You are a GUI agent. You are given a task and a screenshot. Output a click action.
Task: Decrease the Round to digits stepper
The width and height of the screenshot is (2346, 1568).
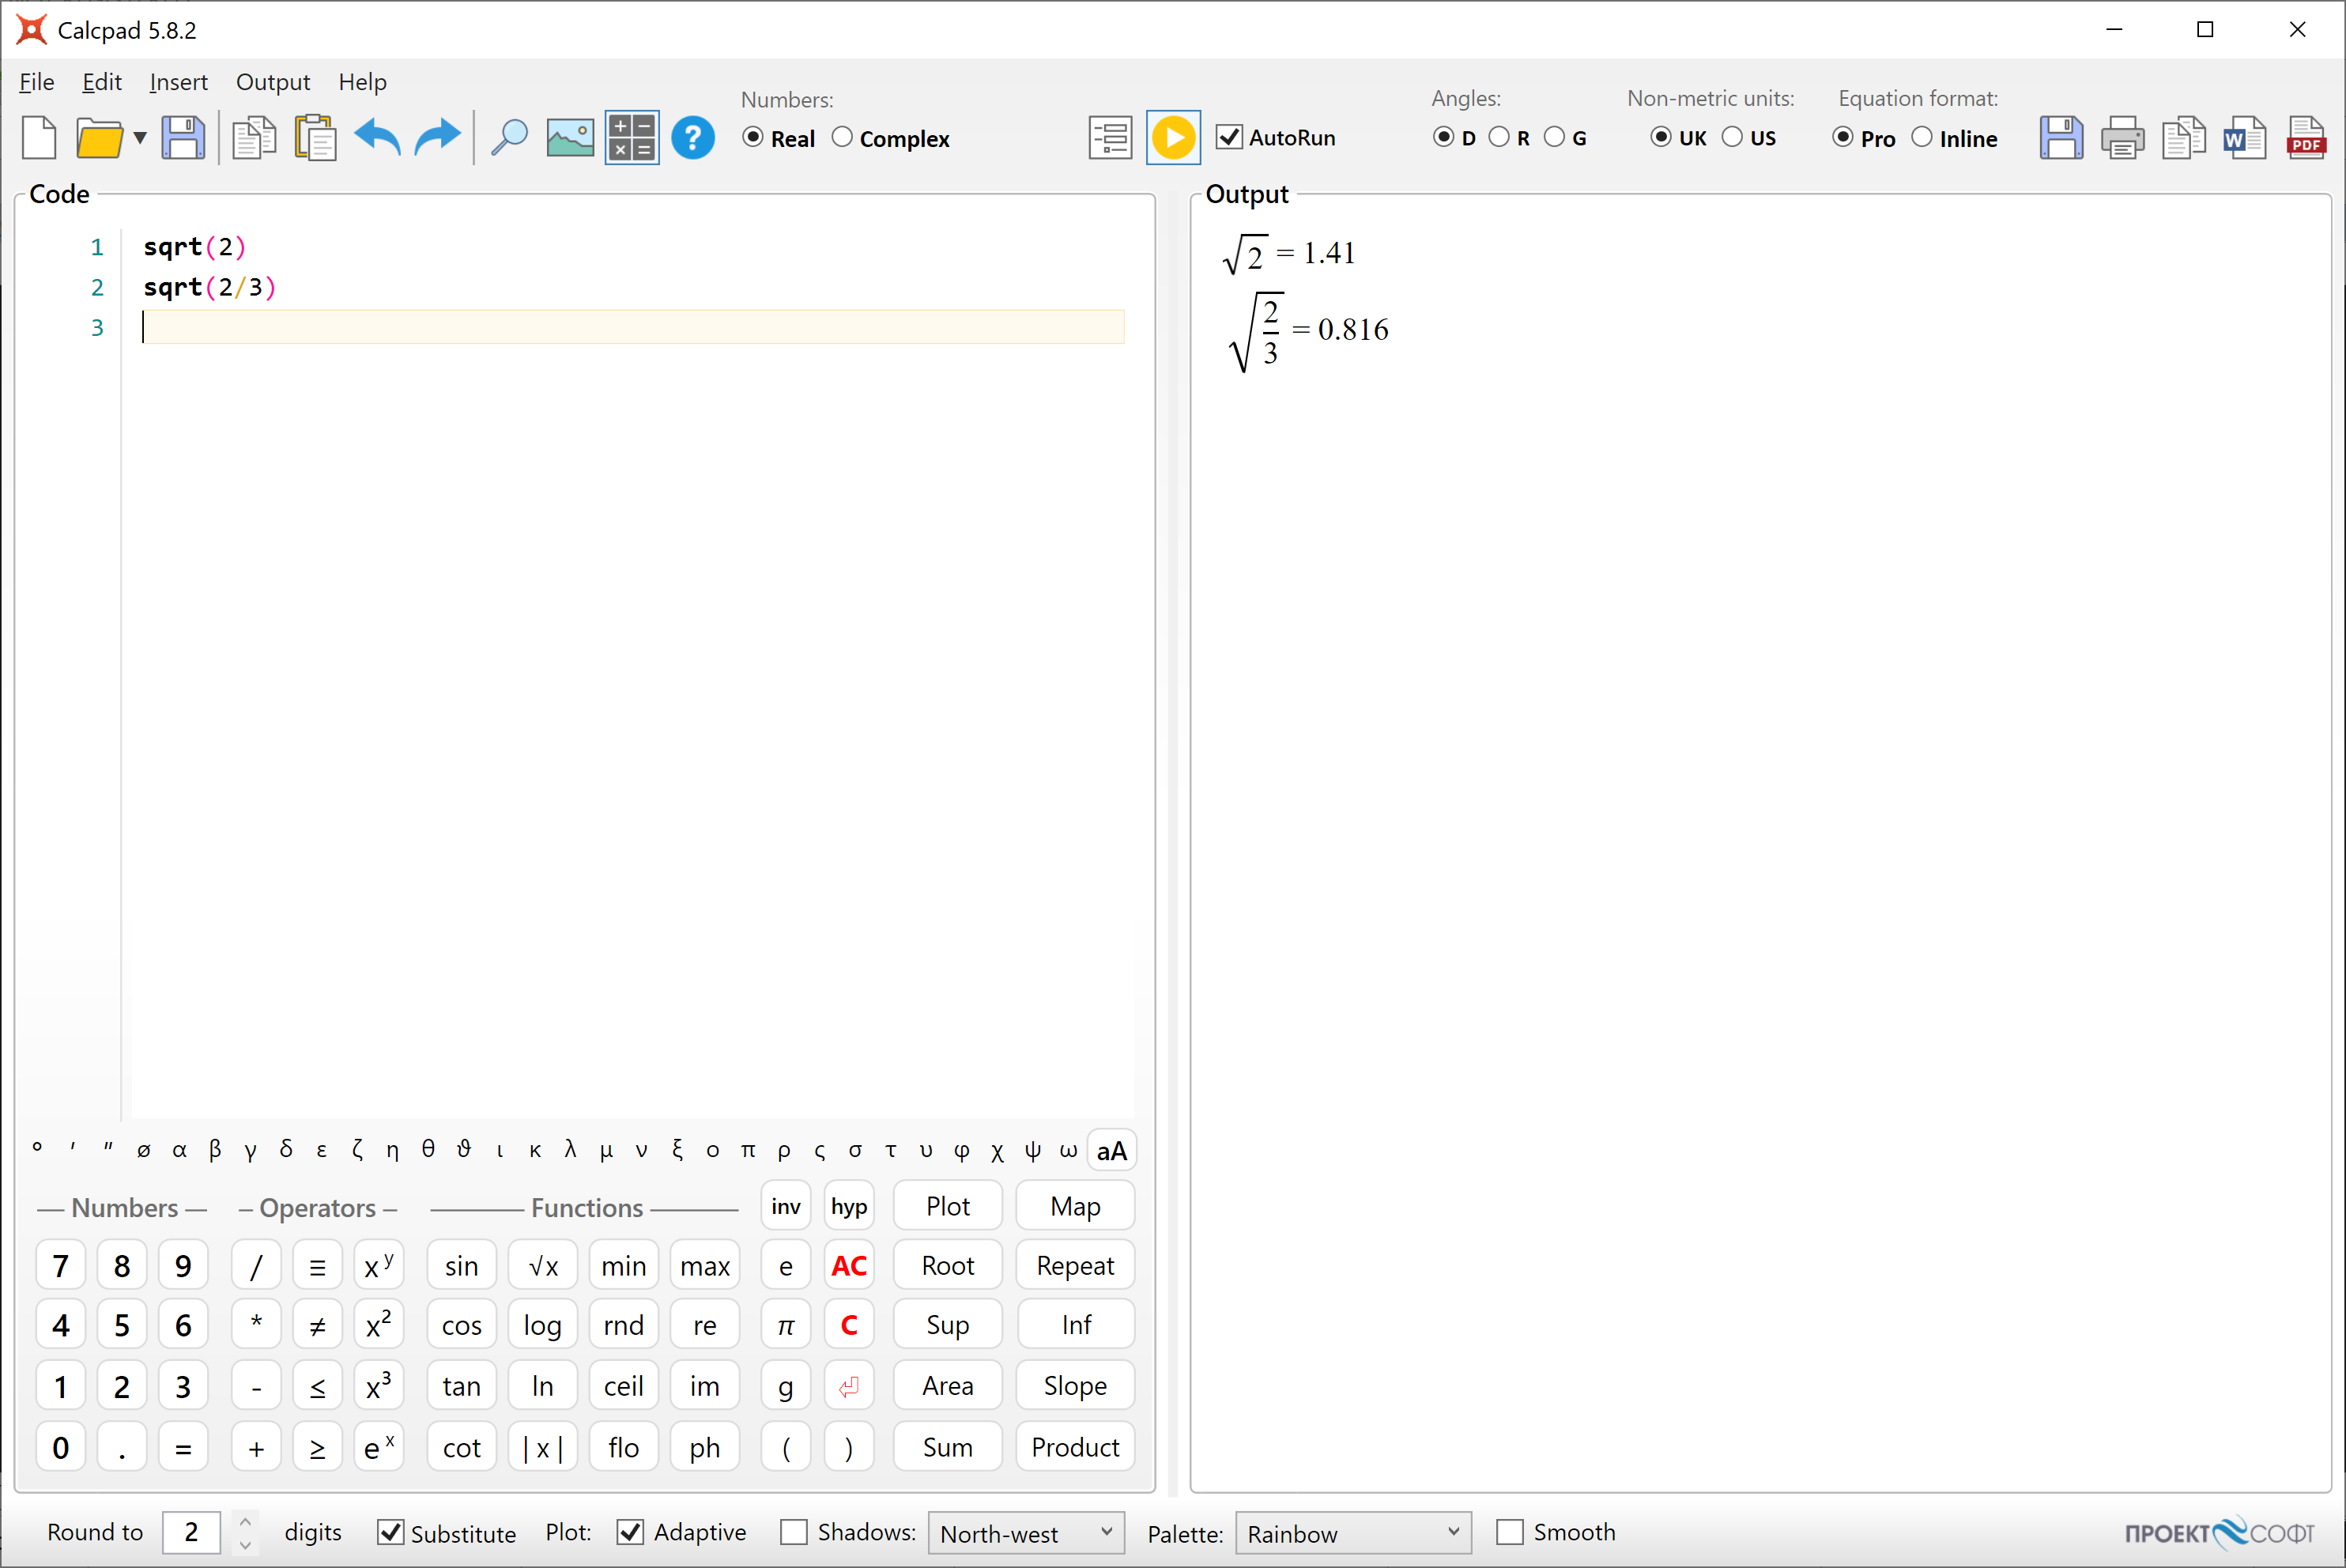245,1544
